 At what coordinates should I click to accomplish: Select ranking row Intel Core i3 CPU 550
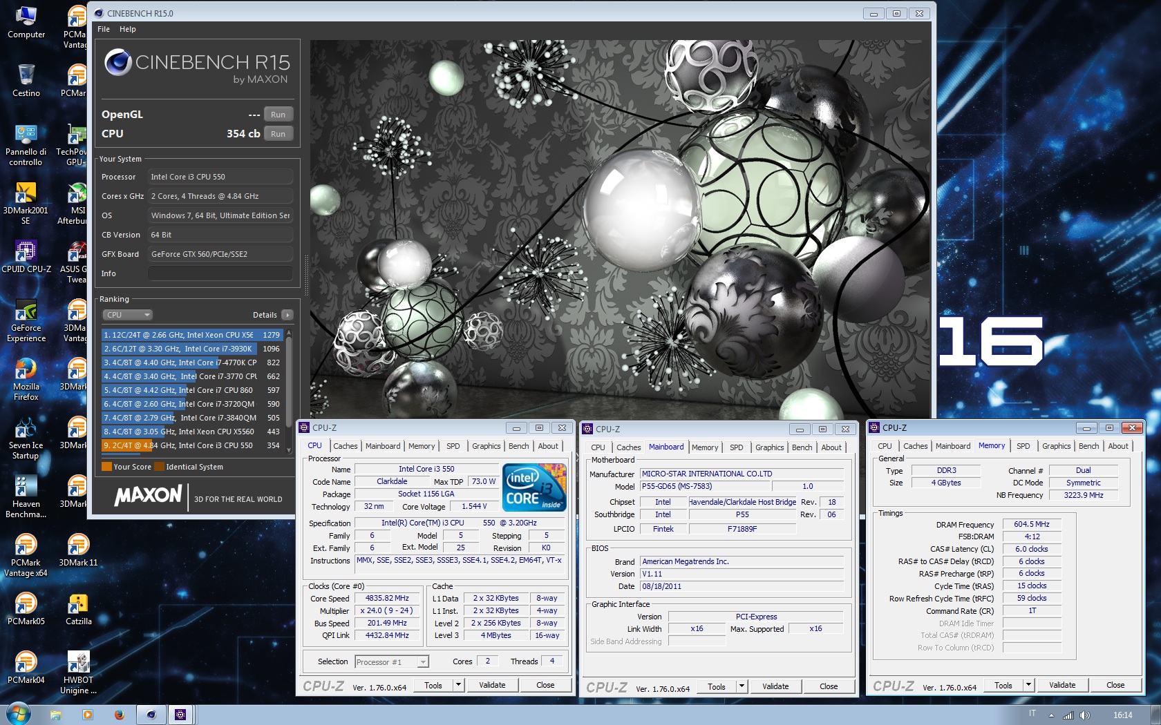pyautogui.click(x=192, y=445)
